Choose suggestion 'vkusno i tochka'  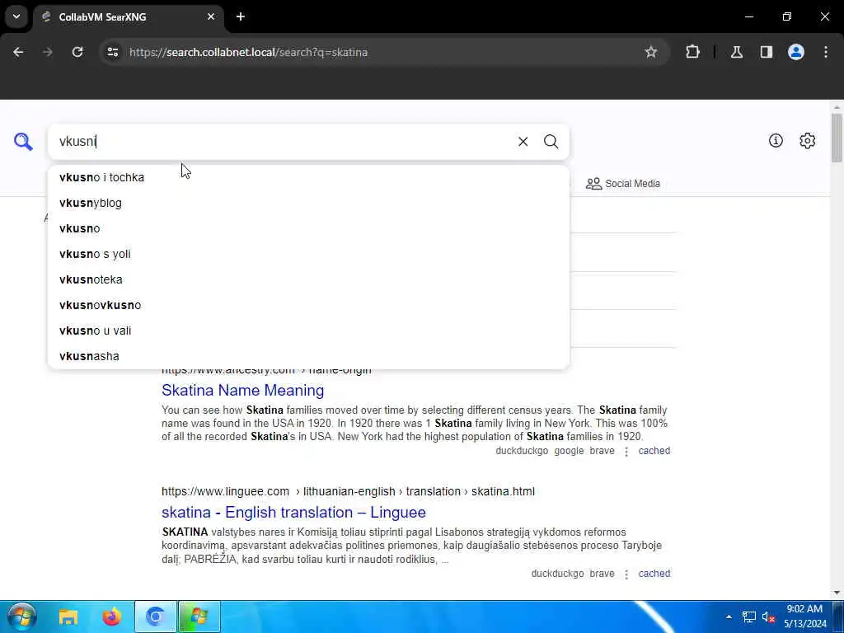point(308,177)
